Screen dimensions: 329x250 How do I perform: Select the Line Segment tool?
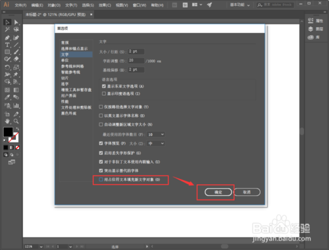click(x=16, y=45)
